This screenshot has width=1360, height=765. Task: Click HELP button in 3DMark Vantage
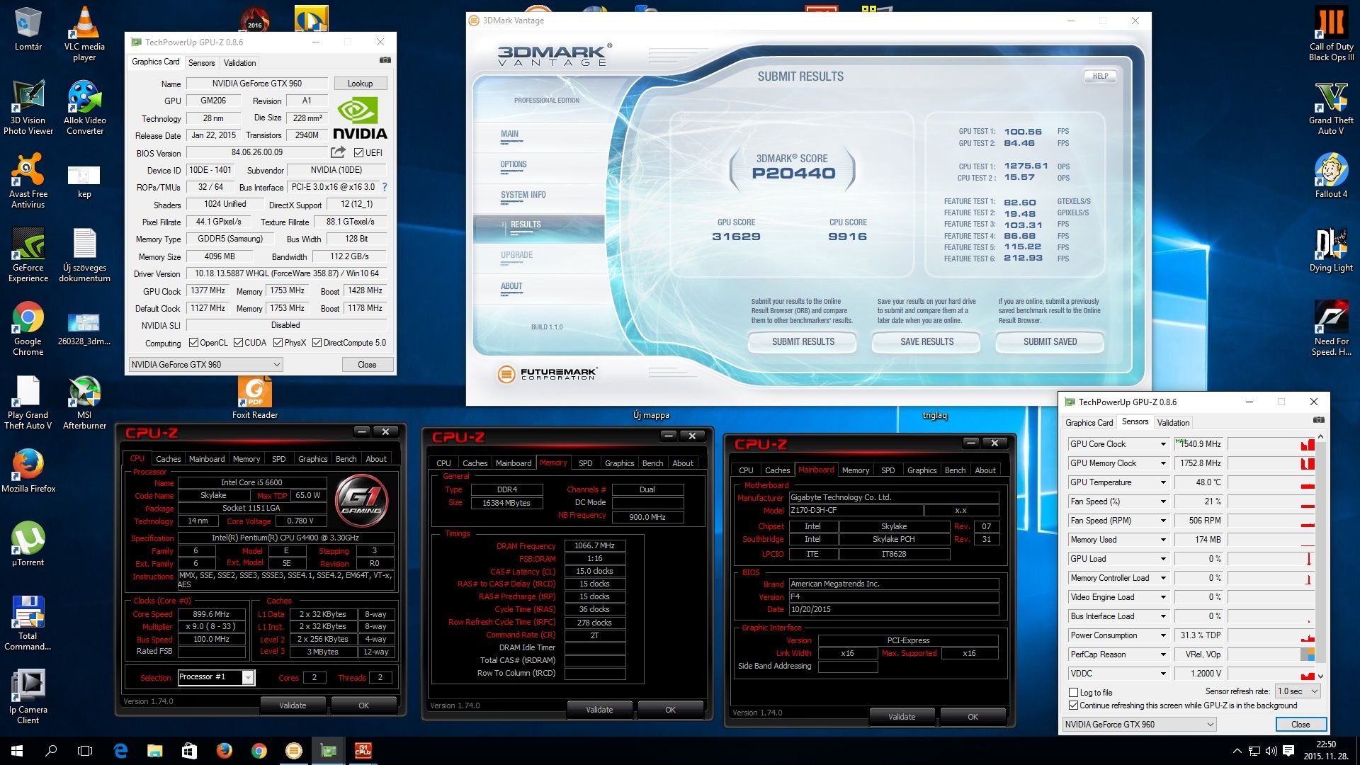click(1099, 76)
